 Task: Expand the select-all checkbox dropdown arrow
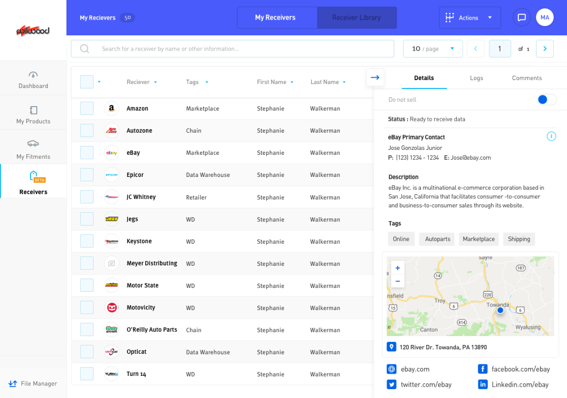click(x=99, y=82)
